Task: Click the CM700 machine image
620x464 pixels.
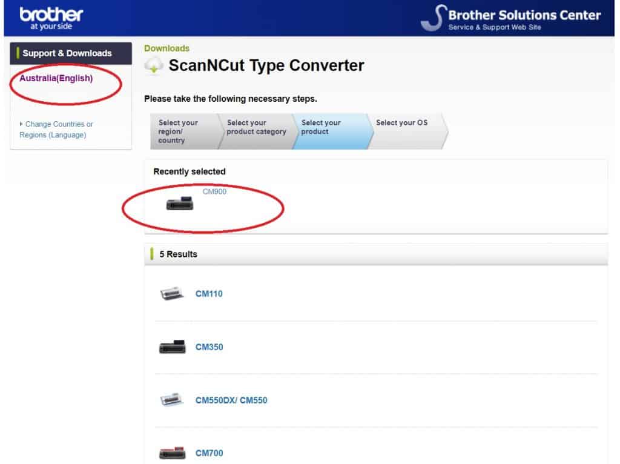Action: 172,453
